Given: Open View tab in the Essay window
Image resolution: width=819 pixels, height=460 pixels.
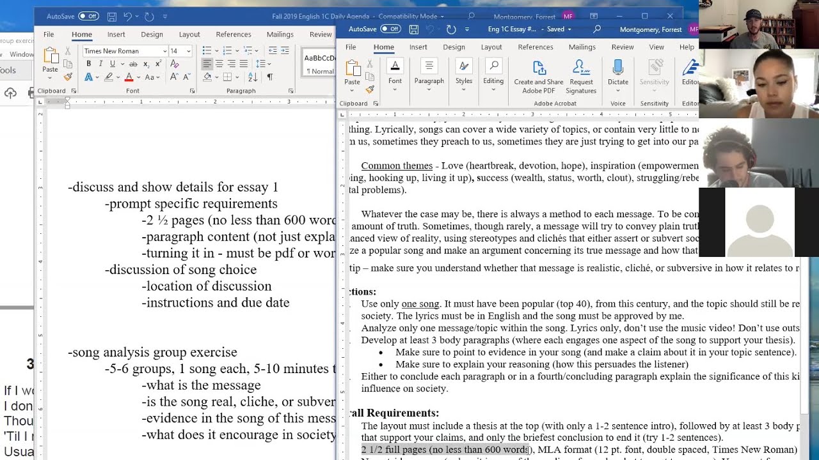Looking at the screenshot, I should [x=656, y=47].
